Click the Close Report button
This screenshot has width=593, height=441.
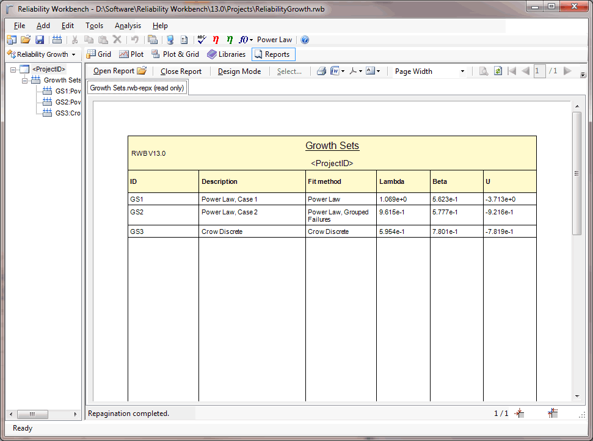(181, 71)
